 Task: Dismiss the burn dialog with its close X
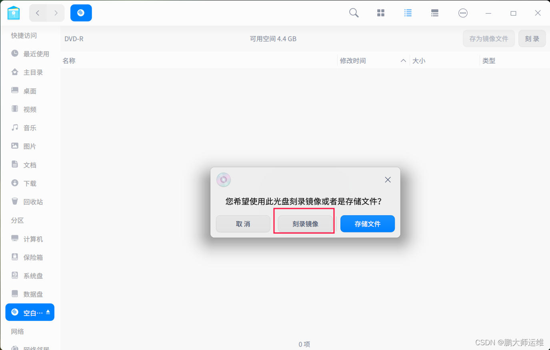click(x=387, y=179)
